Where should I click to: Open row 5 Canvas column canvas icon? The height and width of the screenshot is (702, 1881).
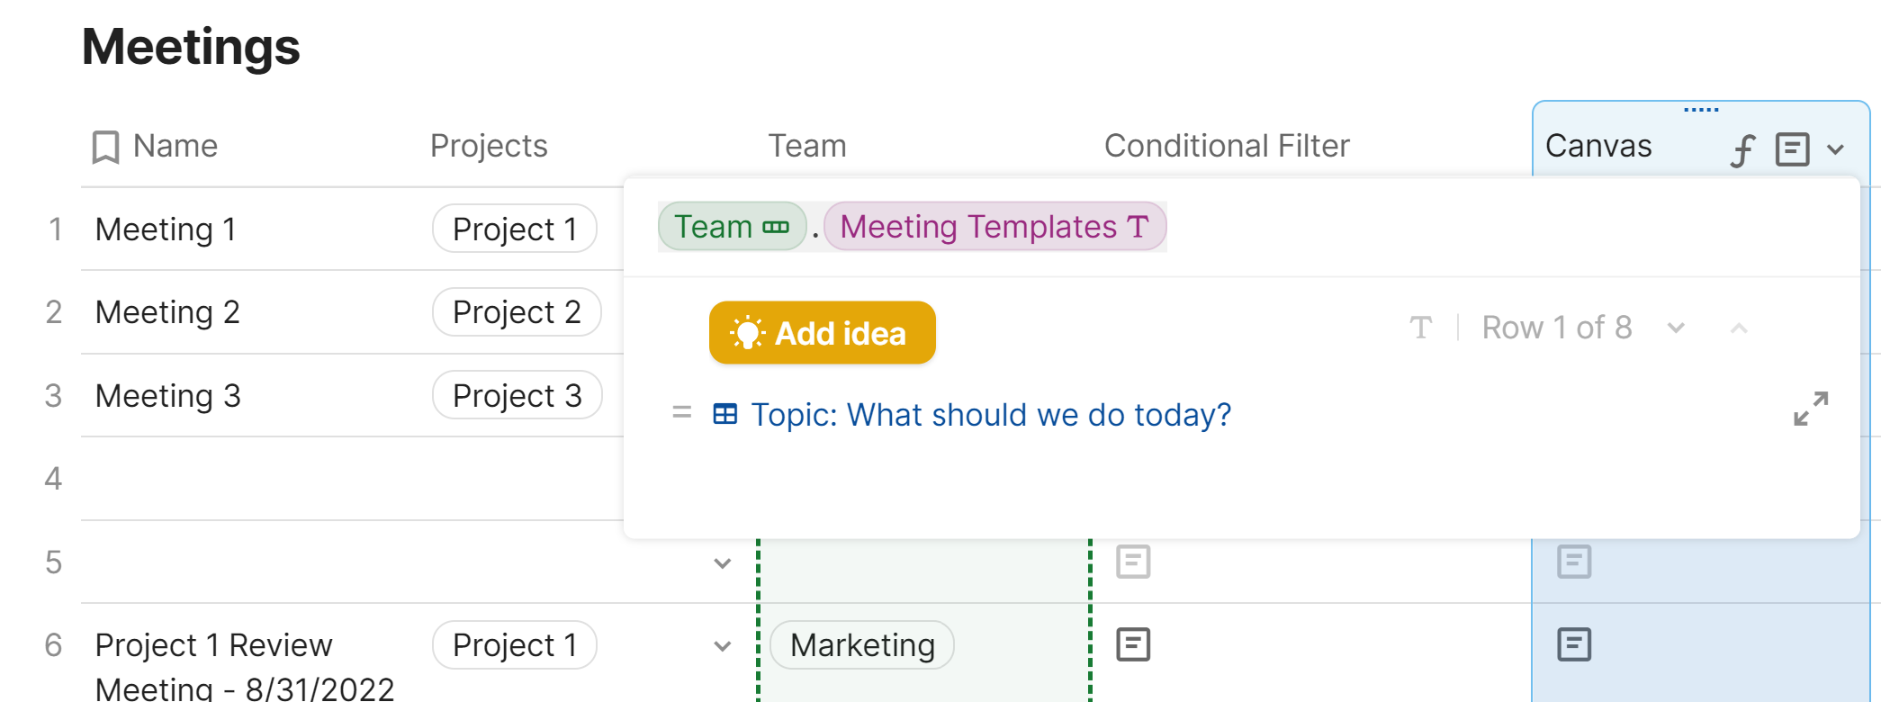tap(1574, 562)
